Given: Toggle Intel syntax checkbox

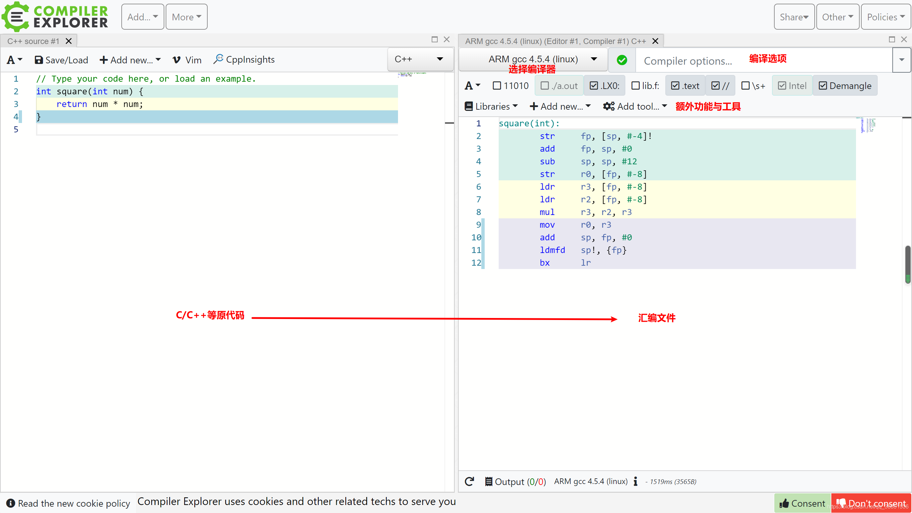Looking at the screenshot, I should 792,86.
